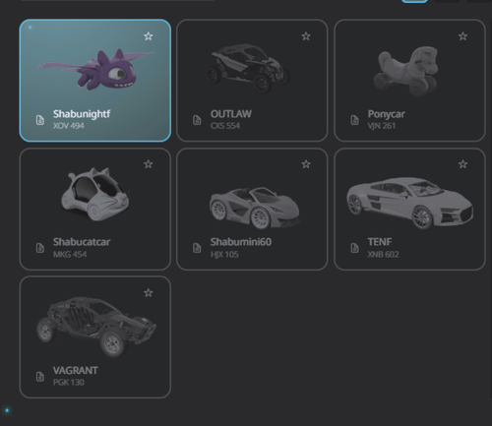
Task: Open document icon next to VAGRANT
Action: click(x=40, y=377)
